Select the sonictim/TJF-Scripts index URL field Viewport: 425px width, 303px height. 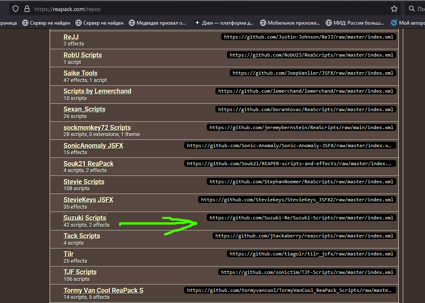pyautogui.click(x=307, y=272)
